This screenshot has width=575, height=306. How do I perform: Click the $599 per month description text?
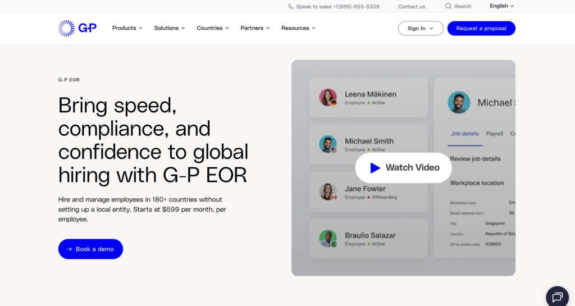coord(142,209)
